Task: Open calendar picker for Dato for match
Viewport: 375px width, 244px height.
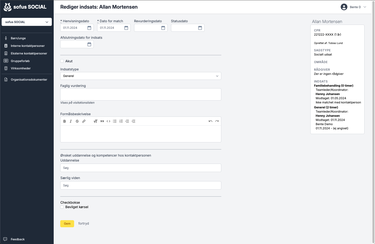Action: pos(126,28)
